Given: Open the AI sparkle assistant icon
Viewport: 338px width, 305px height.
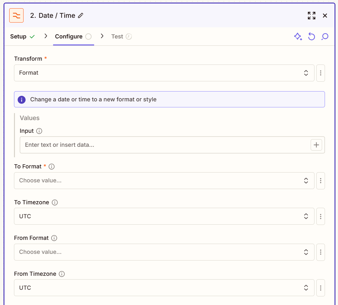Looking at the screenshot, I should click(x=298, y=37).
